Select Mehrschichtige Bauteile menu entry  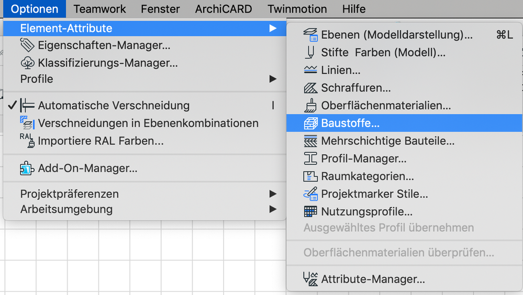[387, 141]
